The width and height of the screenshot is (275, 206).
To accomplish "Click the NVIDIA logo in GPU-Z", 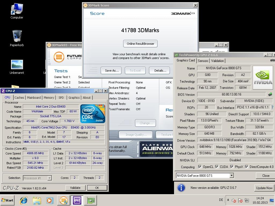I will coord(263,78).
